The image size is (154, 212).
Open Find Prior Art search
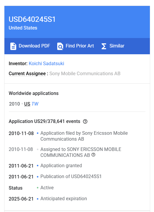click(x=76, y=46)
